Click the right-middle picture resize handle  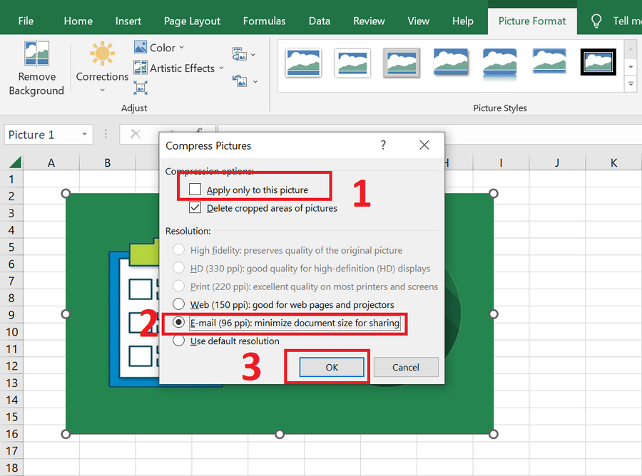494,314
